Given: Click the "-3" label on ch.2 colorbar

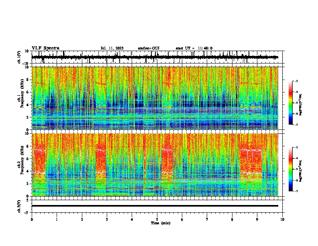Looking at the screenshot, I should point(296,148).
